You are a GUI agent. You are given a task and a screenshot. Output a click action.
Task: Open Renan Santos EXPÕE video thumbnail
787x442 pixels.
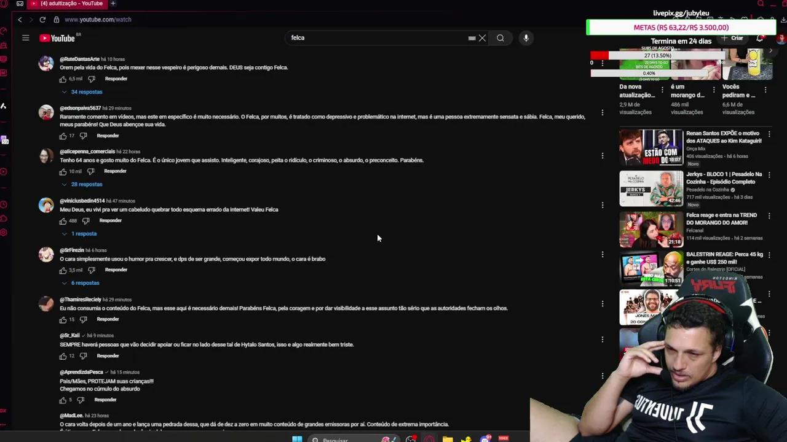click(651, 147)
